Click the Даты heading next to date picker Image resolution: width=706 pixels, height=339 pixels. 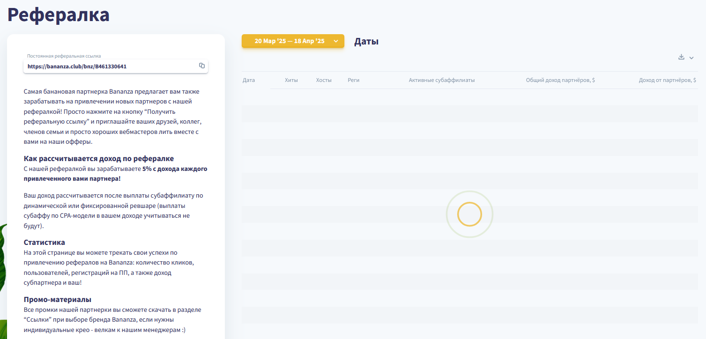(x=366, y=41)
